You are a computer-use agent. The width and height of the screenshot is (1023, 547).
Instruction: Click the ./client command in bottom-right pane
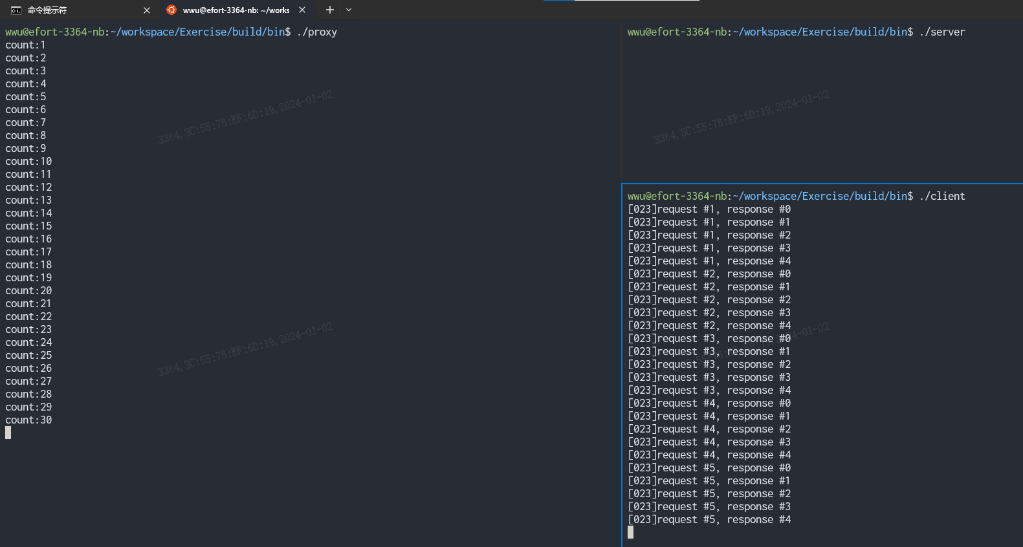(942, 196)
